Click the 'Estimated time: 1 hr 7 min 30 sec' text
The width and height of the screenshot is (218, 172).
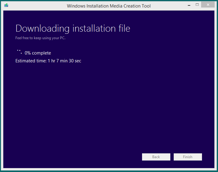(x=48, y=61)
